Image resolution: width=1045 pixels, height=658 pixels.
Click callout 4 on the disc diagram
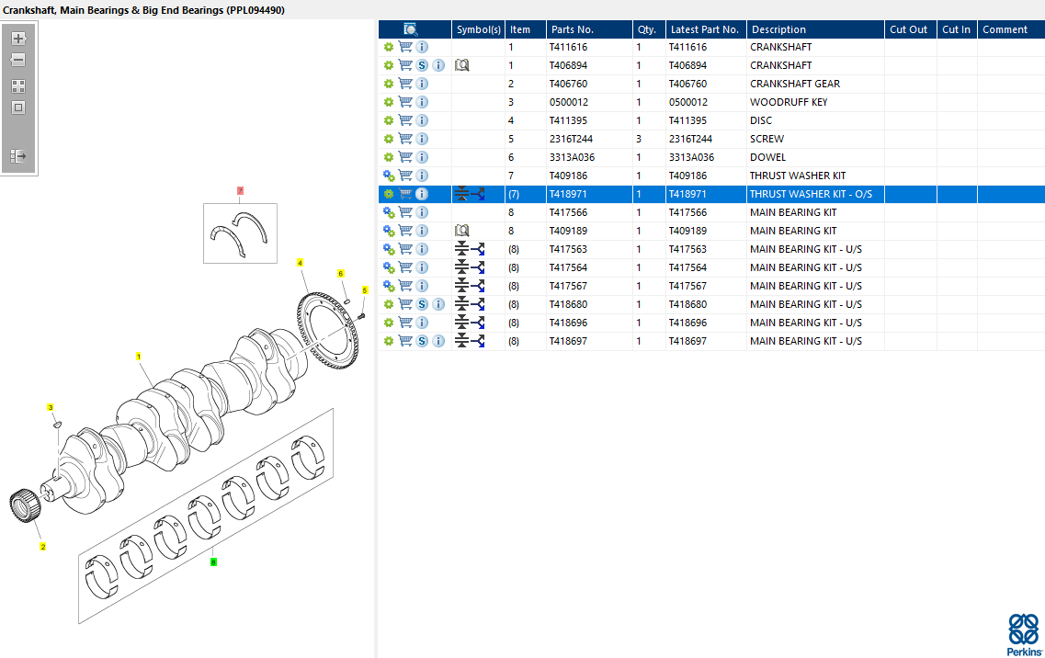(300, 263)
